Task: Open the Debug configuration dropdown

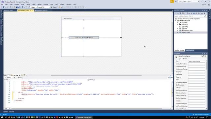Action: click(x=34, y=7)
